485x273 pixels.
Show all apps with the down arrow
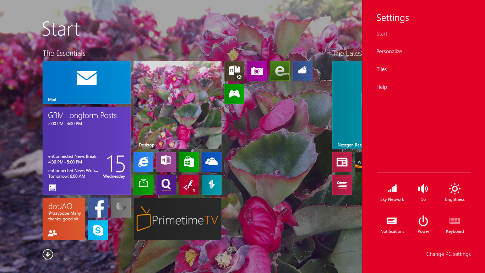coord(48,254)
